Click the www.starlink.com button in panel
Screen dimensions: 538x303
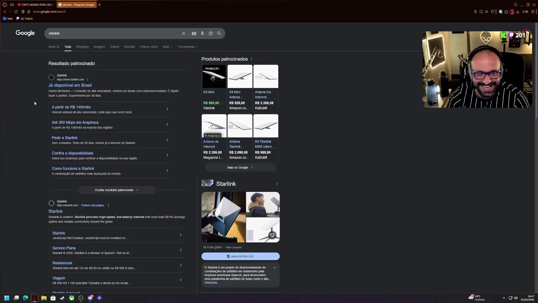coord(240,256)
